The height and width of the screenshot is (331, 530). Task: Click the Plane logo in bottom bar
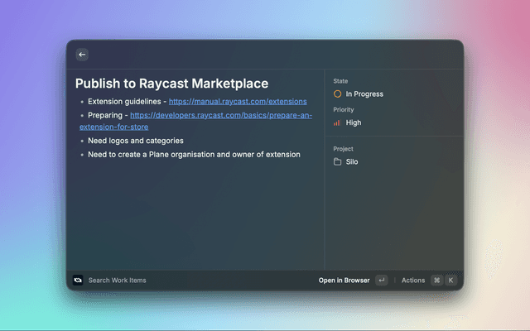point(78,281)
